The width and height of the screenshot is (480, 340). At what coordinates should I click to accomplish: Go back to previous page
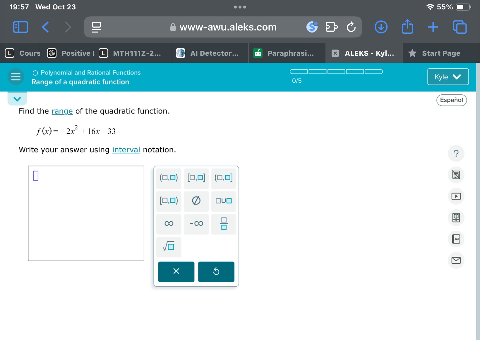click(45, 27)
